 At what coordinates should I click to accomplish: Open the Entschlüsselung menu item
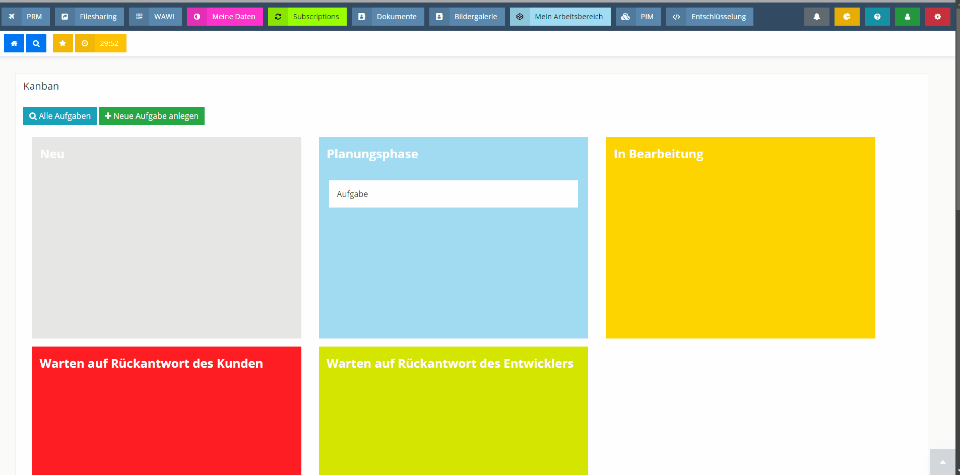(709, 17)
